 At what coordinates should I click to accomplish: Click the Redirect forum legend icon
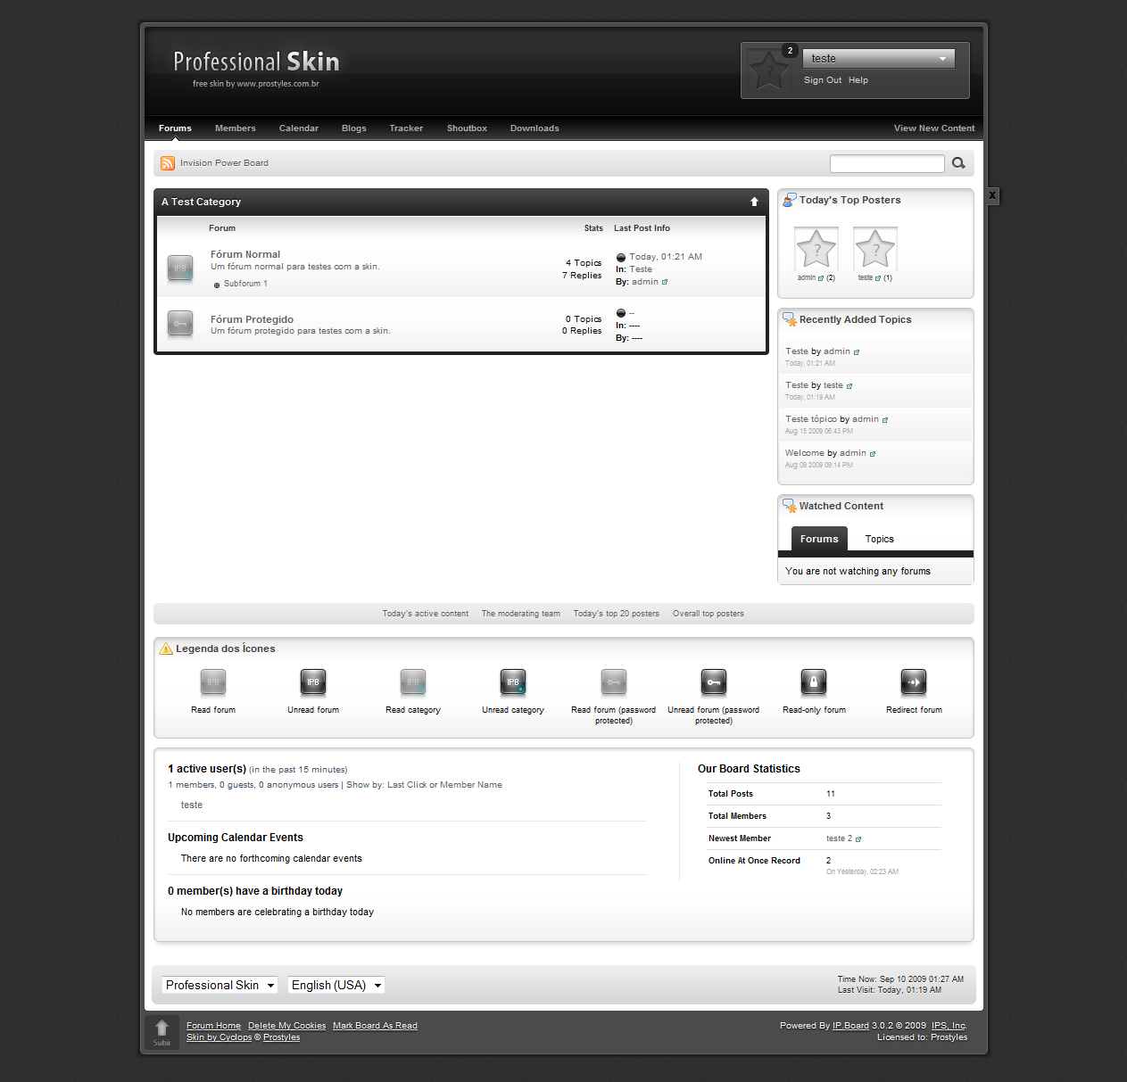[x=914, y=682]
